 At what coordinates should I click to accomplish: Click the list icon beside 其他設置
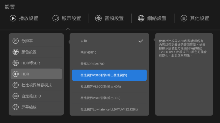184,18
